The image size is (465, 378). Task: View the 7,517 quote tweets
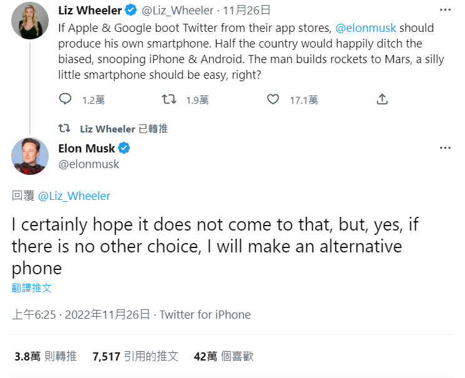point(135,356)
